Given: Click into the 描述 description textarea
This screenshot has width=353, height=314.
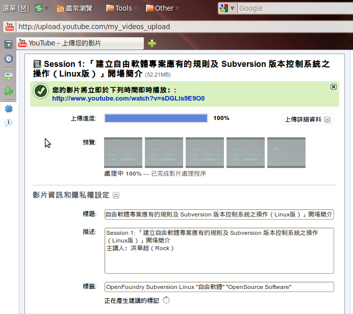Looking at the screenshot, I should [219, 251].
